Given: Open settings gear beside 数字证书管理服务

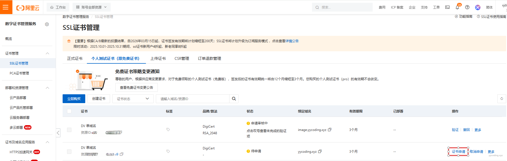Looking at the screenshot, I should pos(47,24).
